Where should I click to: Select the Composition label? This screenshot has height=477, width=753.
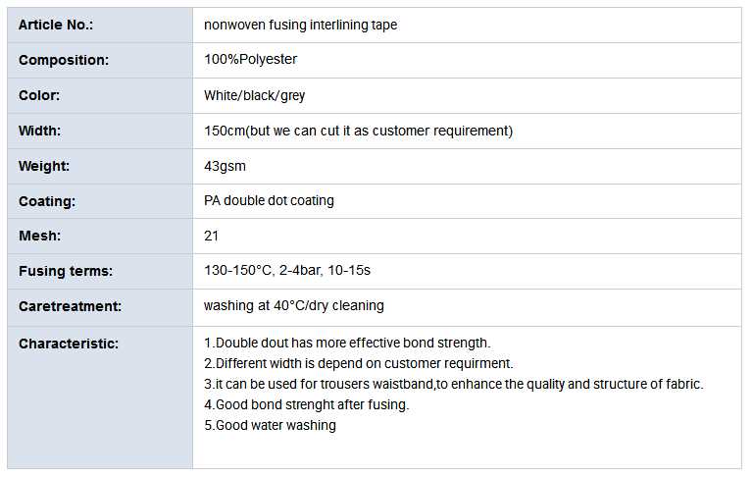click(64, 60)
